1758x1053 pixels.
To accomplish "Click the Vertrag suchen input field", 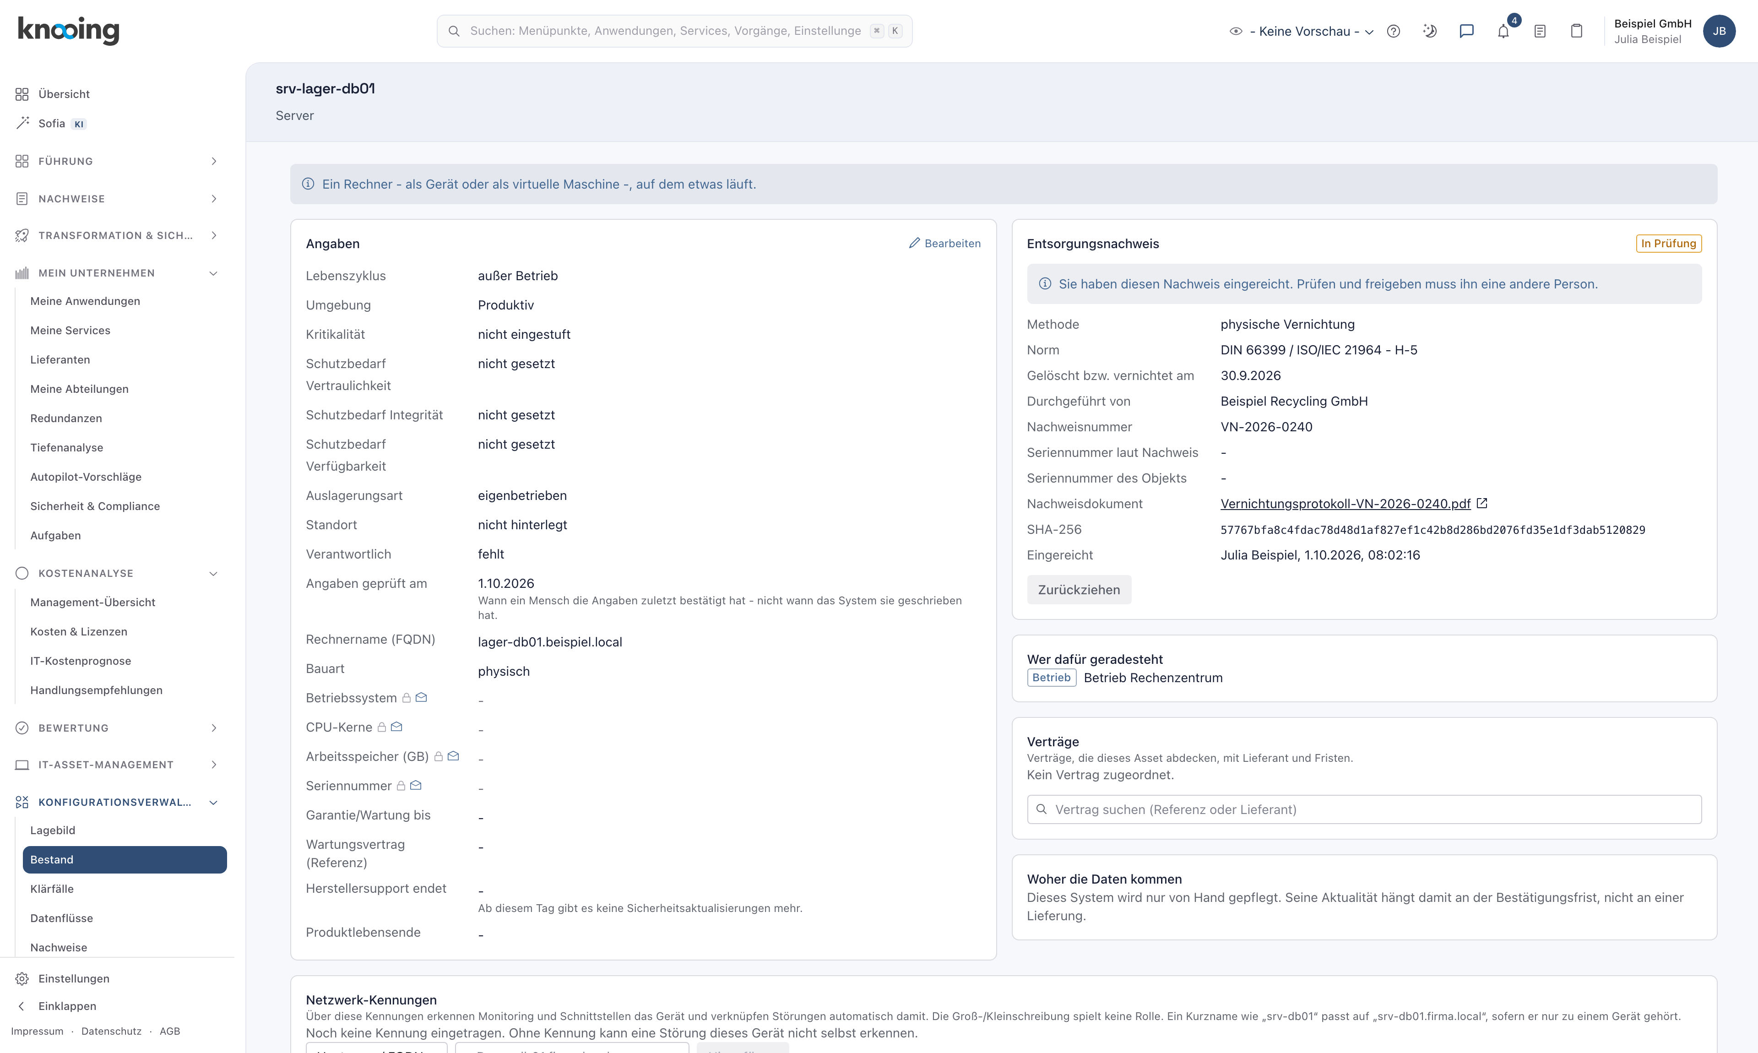I will pos(1363,809).
